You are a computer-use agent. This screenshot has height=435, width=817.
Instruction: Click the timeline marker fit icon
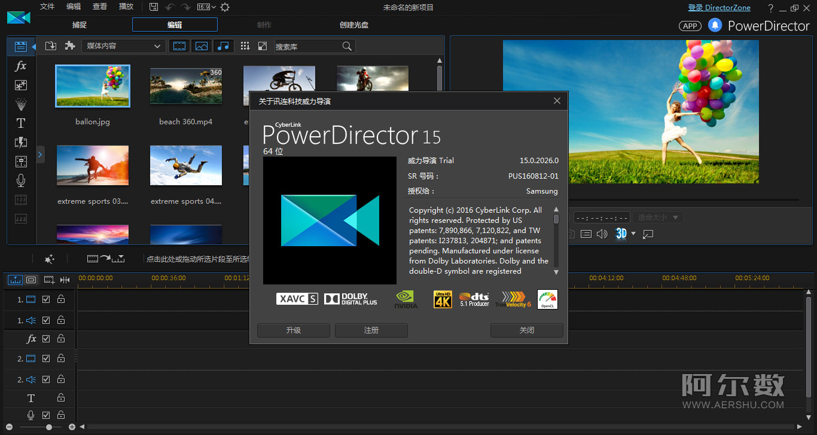tap(65, 279)
